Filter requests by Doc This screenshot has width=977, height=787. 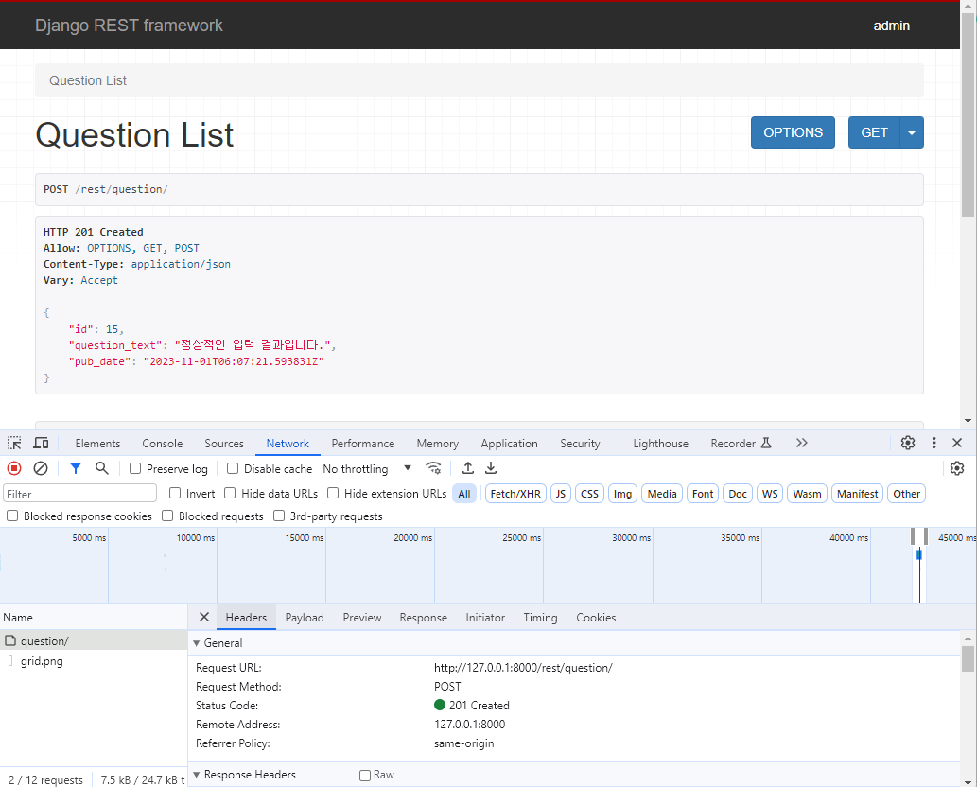pyautogui.click(x=738, y=494)
